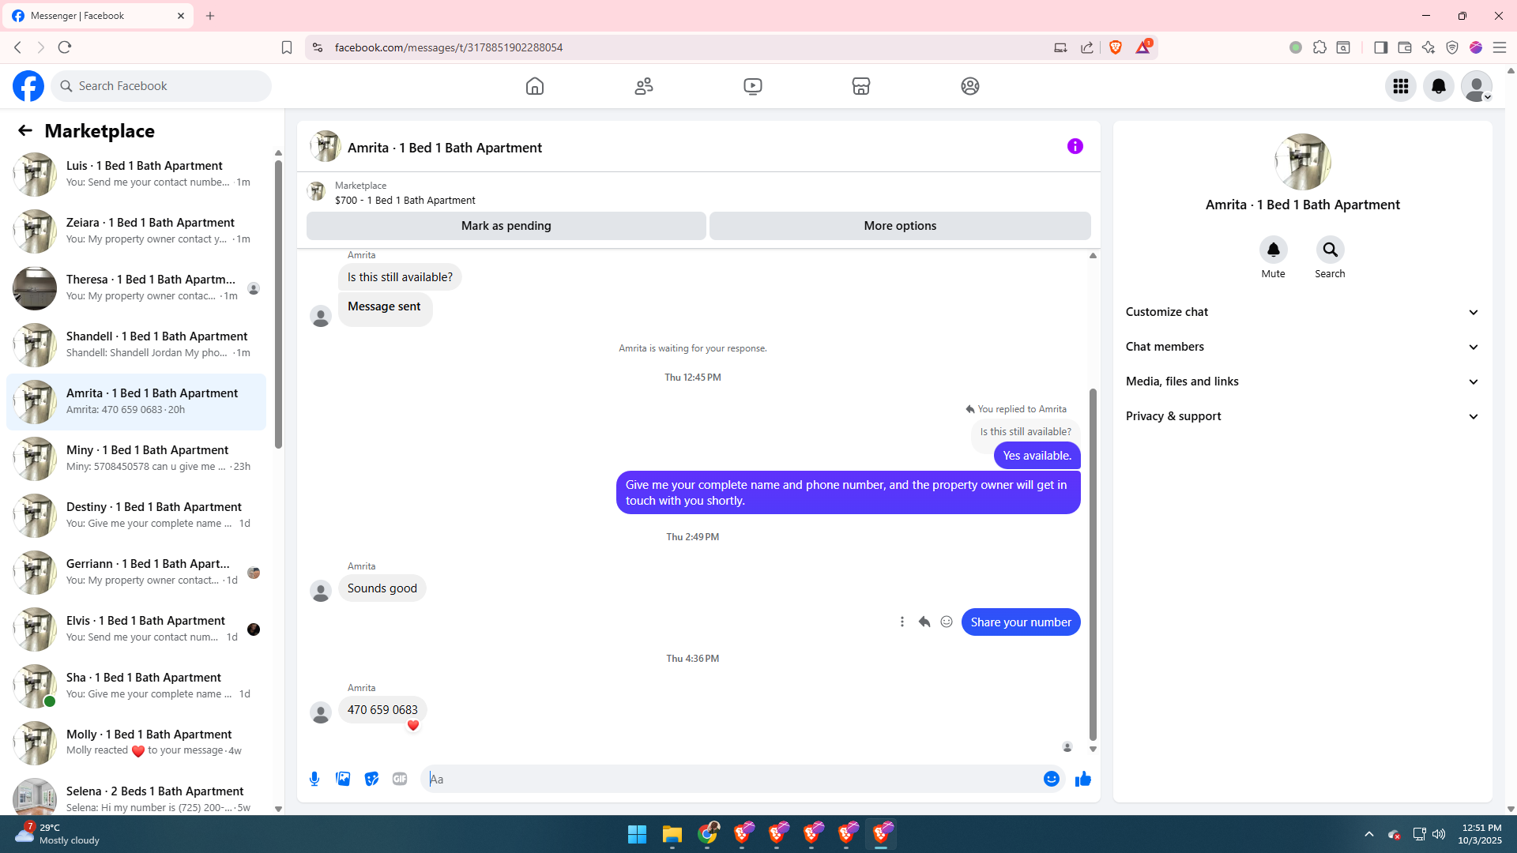React to 'Share your number' message

tap(947, 622)
